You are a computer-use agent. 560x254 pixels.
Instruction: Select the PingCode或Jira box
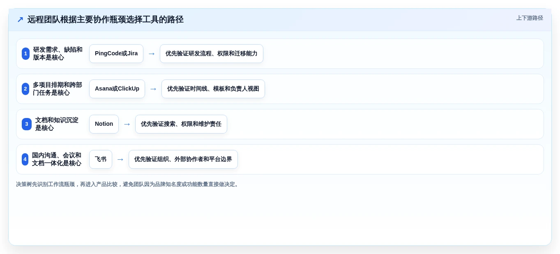[x=116, y=54]
